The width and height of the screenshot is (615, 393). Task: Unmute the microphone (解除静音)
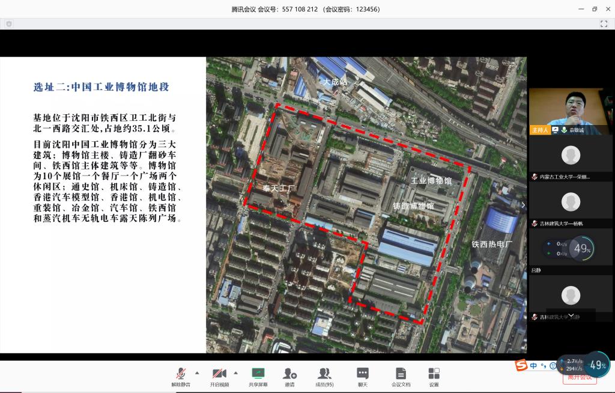[x=180, y=377]
